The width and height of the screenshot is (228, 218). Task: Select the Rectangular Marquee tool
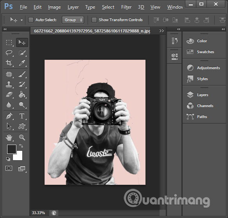9,43
